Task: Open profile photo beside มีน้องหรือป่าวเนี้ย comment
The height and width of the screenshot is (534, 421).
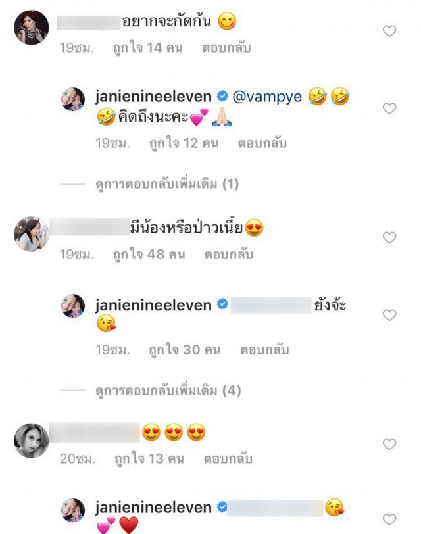Action: tap(32, 234)
